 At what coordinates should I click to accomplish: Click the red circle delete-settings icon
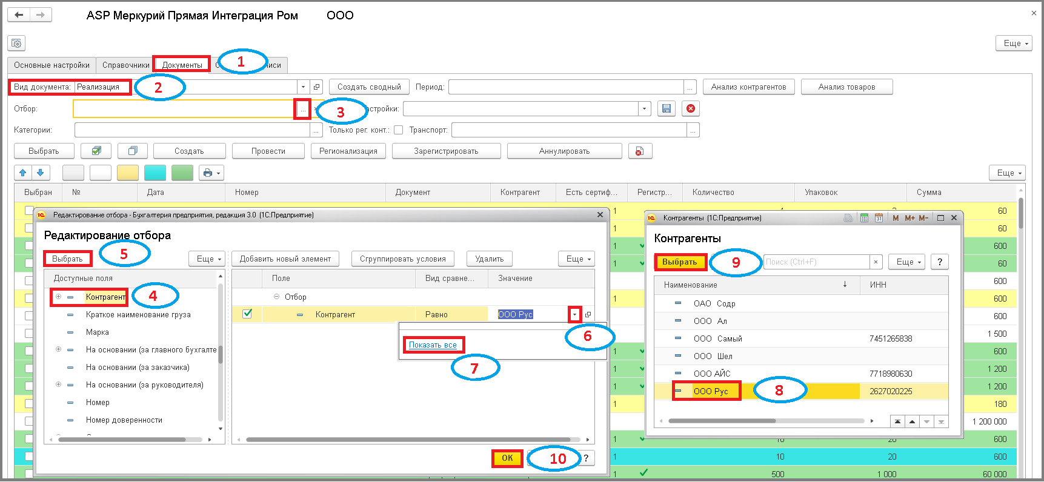pos(691,108)
